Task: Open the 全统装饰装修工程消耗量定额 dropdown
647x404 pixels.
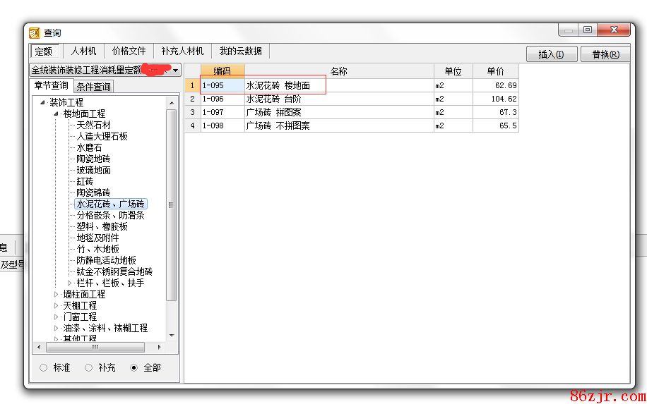Action: pos(175,71)
